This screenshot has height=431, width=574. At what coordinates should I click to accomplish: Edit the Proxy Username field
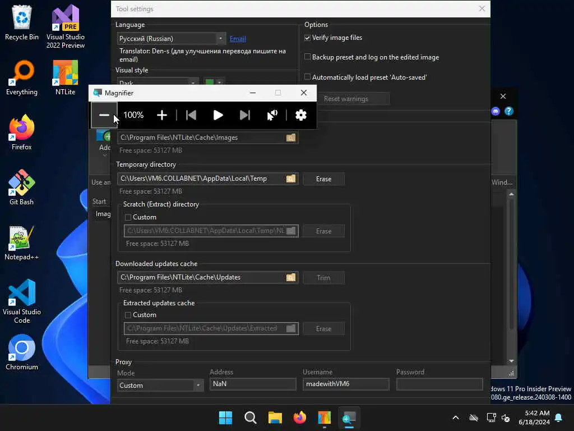point(346,384)
